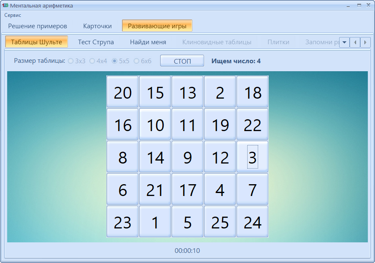
Task: Select the 4x4 table size option
Action: click(x=92, y=61)
